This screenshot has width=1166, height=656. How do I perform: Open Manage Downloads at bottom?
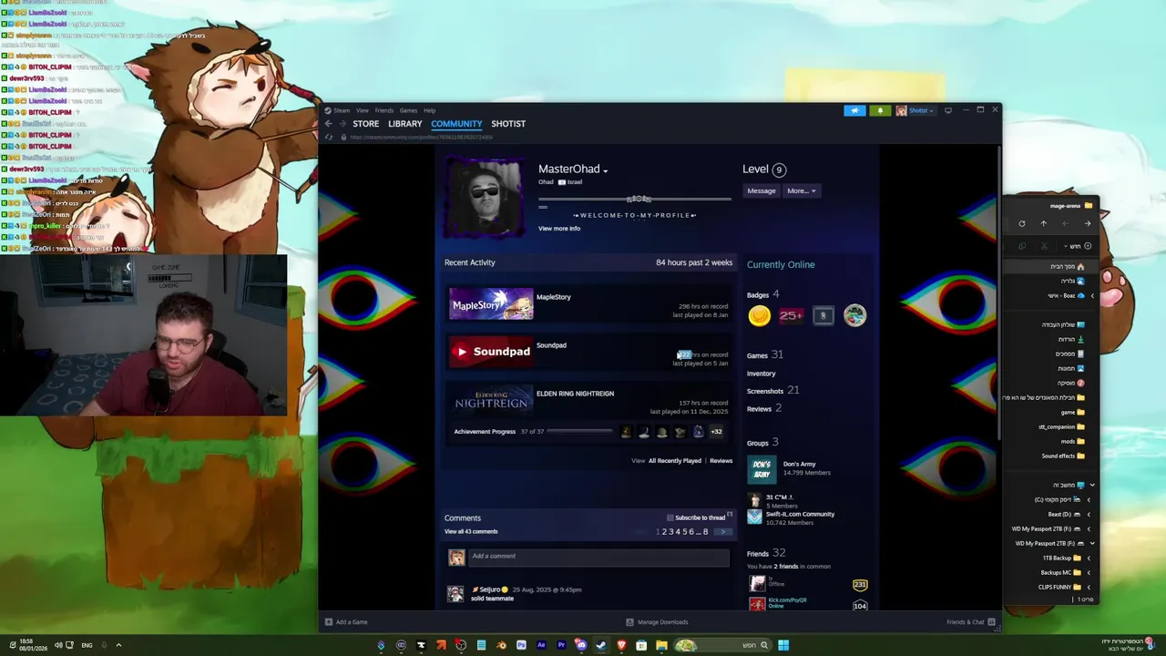point(657,622)
